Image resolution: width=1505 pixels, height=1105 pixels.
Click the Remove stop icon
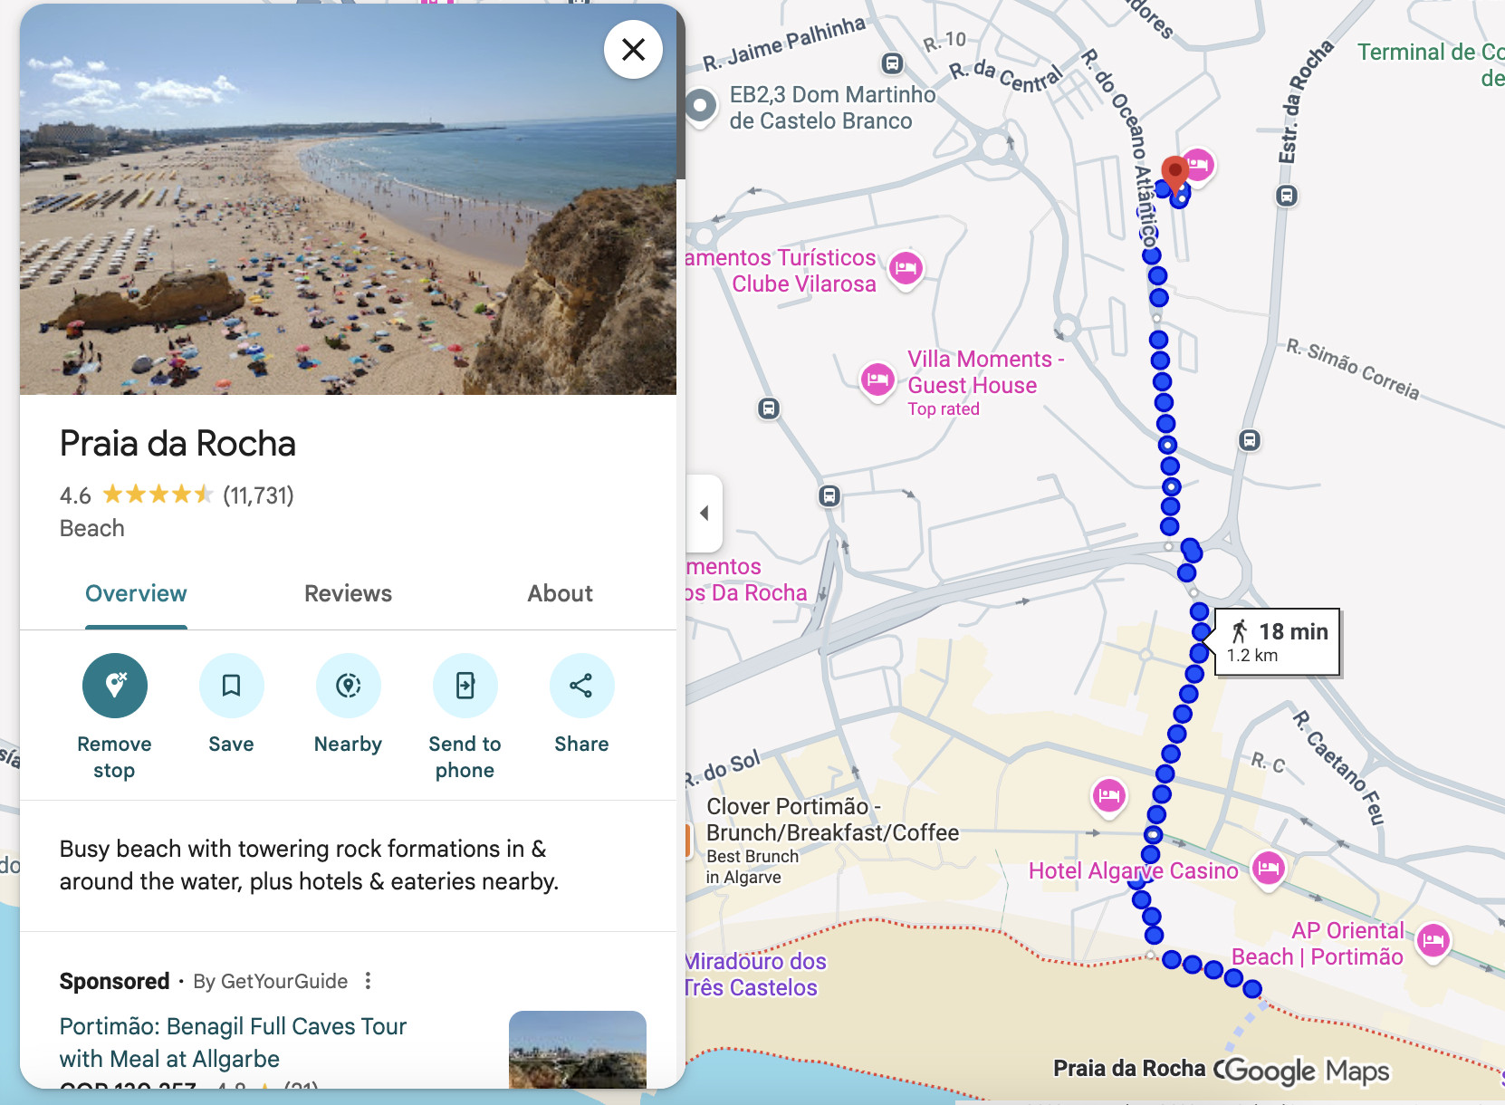pos(115,686)
